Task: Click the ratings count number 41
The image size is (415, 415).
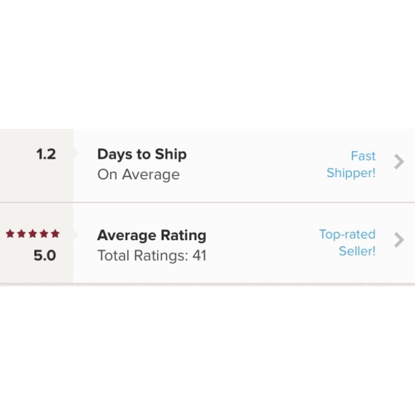Action: [199, 256]
